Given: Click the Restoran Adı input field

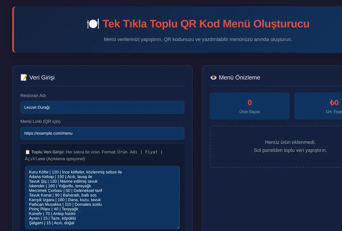Looking at the screenshot, I should [x=102, y=107].
